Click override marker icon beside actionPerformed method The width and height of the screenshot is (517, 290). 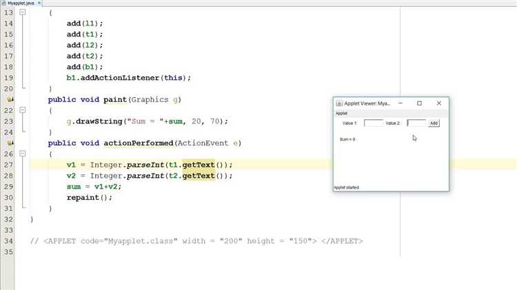[x=10, y=143]
